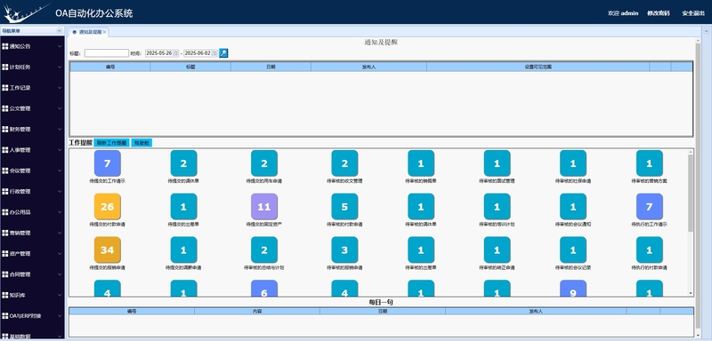Click the 修改密码 link in header

659,13
